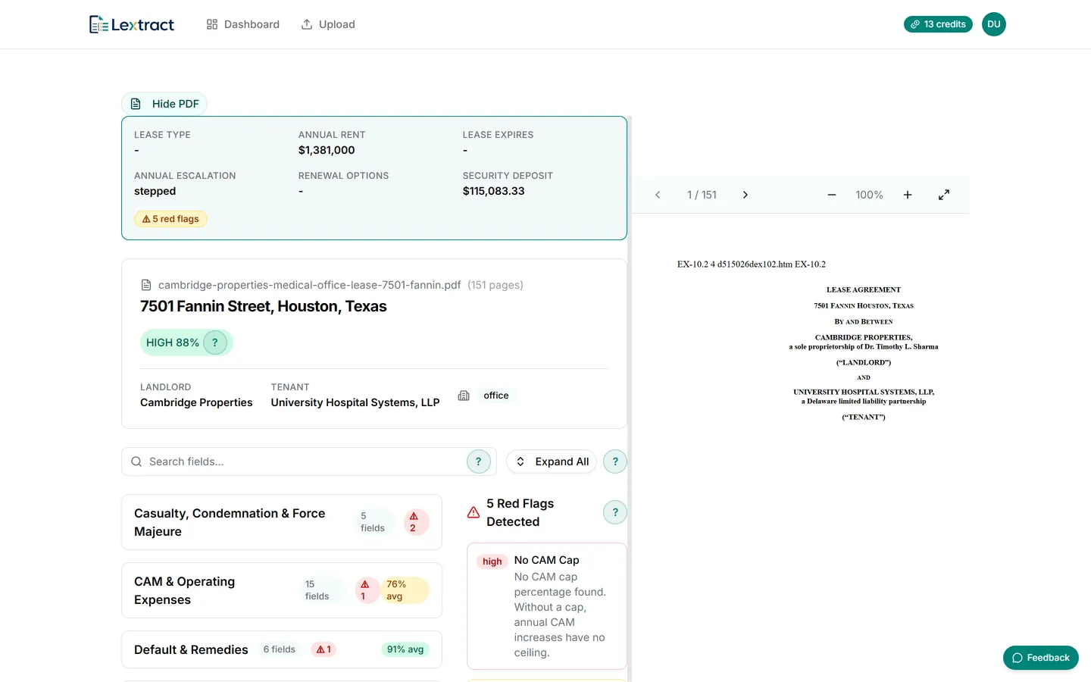Viewport: 1091px width, 682px height.
Task: Go to previous PDF page
Action: tap(658, 195)
